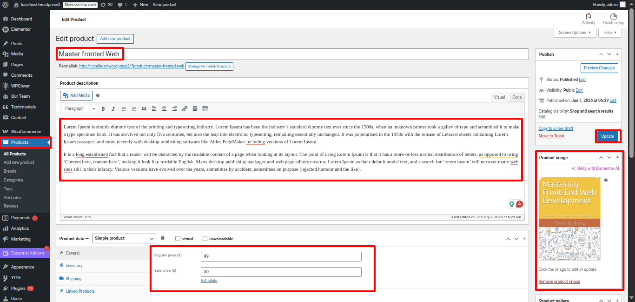
Task: Toggle bold formatting in the editor toolbar
Action: [103, 109]
